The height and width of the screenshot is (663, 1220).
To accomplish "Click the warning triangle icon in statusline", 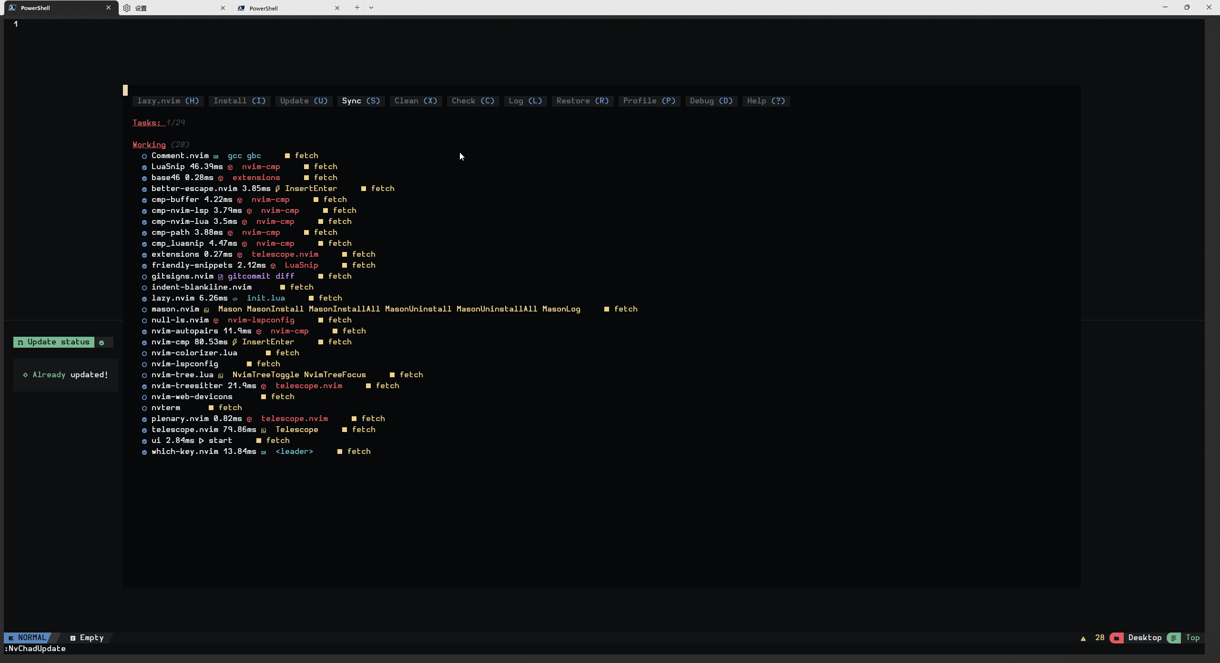I will click(x=1083, y=638).
